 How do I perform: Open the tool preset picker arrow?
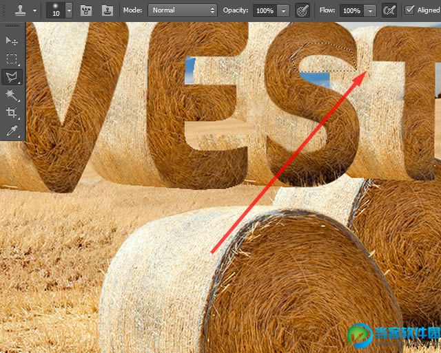35,11
